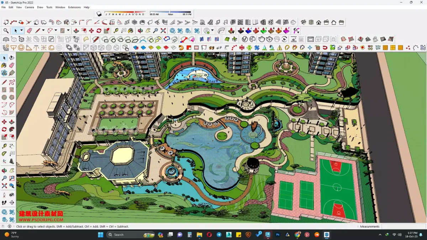Switch to Iso standard view

pyautogui.click(x=304, y=22)
